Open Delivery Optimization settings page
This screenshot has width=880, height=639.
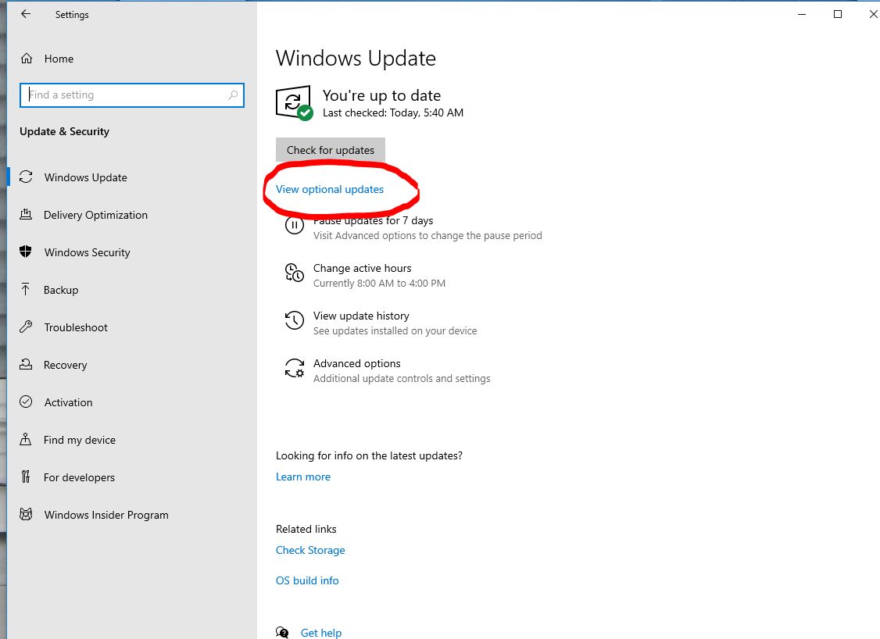tap(95, 215)
